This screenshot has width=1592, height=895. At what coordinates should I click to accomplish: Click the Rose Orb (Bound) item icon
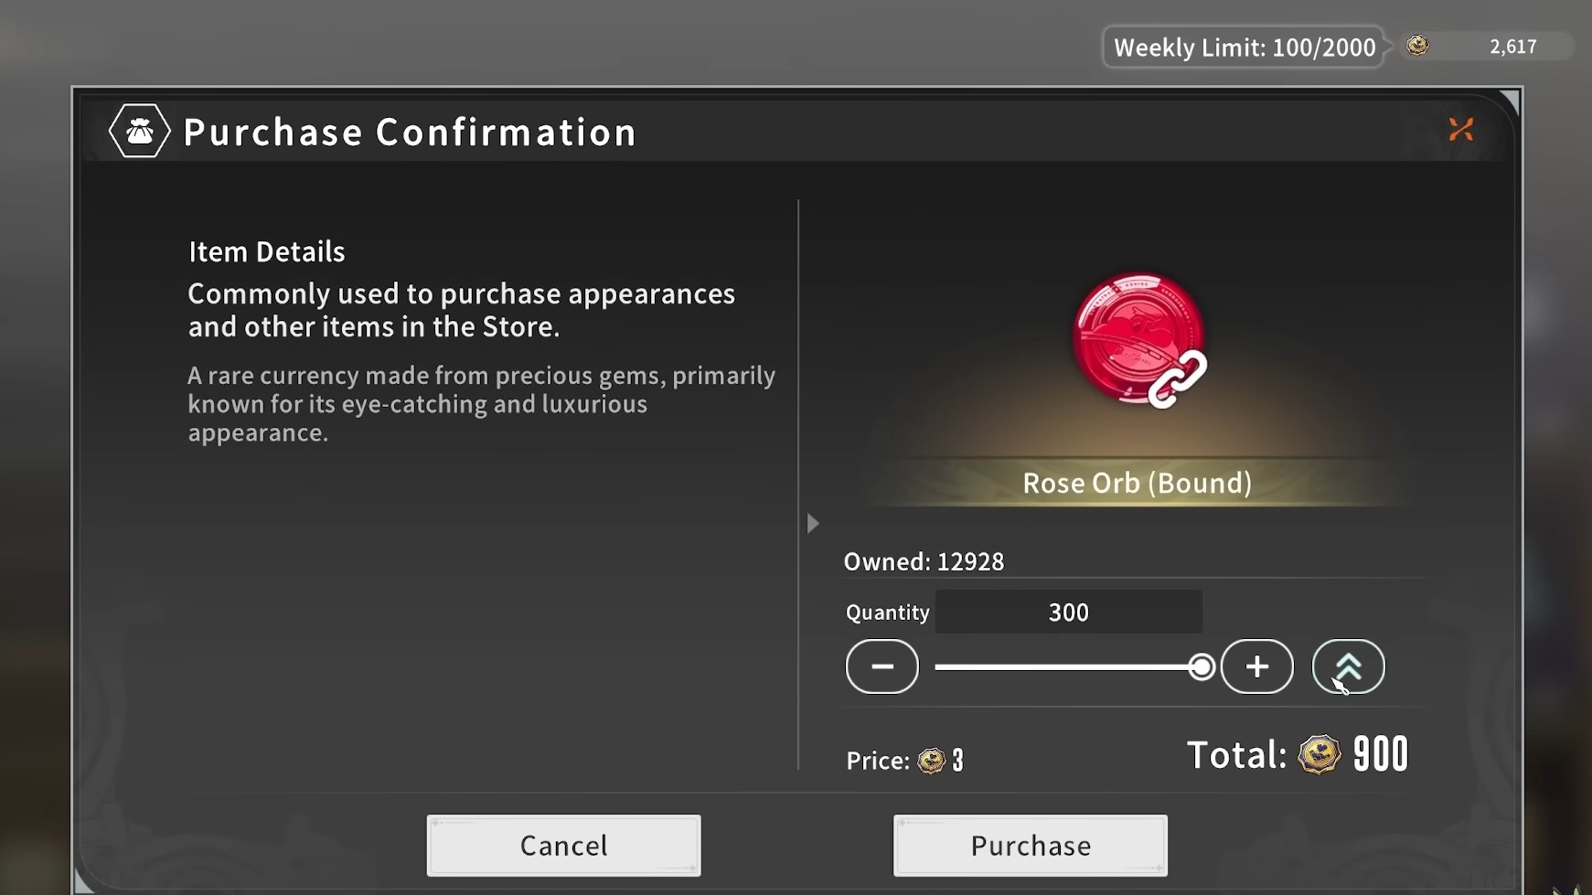(x=1138, y=339)
